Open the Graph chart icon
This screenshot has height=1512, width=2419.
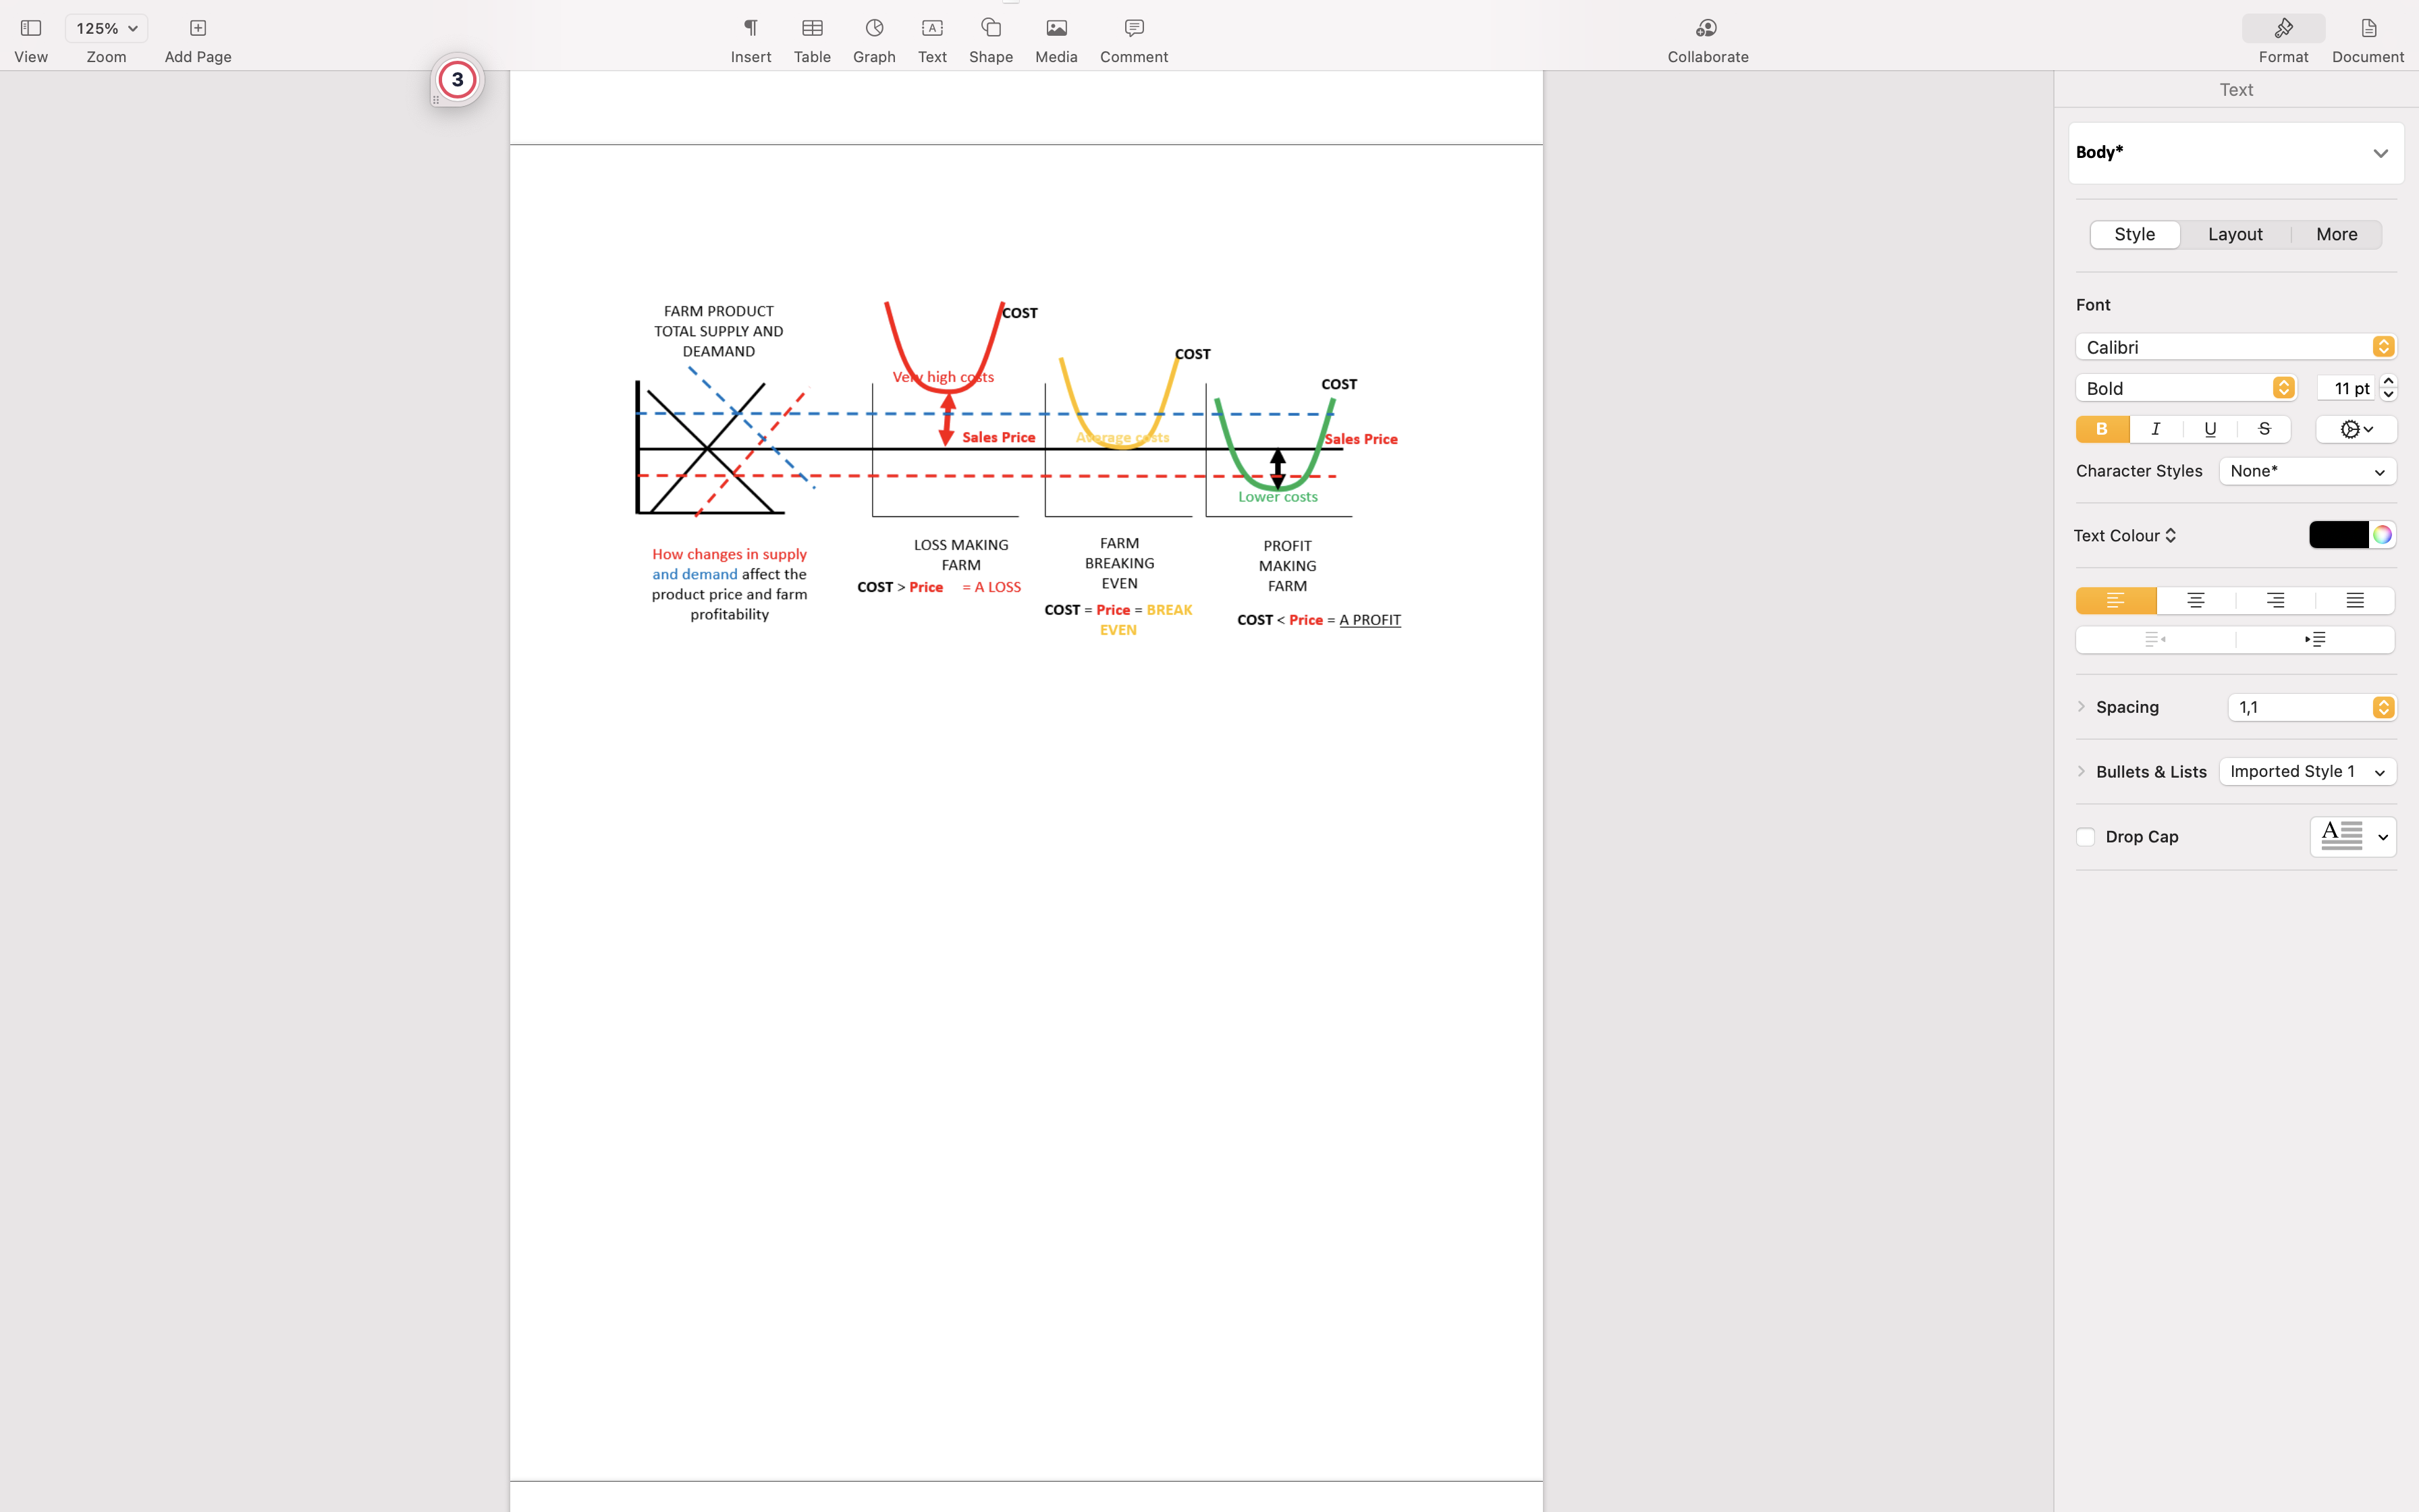[x=873, y=28]
